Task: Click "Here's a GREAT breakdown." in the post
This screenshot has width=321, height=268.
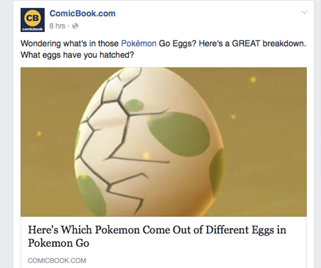Action: click(252, 43)
